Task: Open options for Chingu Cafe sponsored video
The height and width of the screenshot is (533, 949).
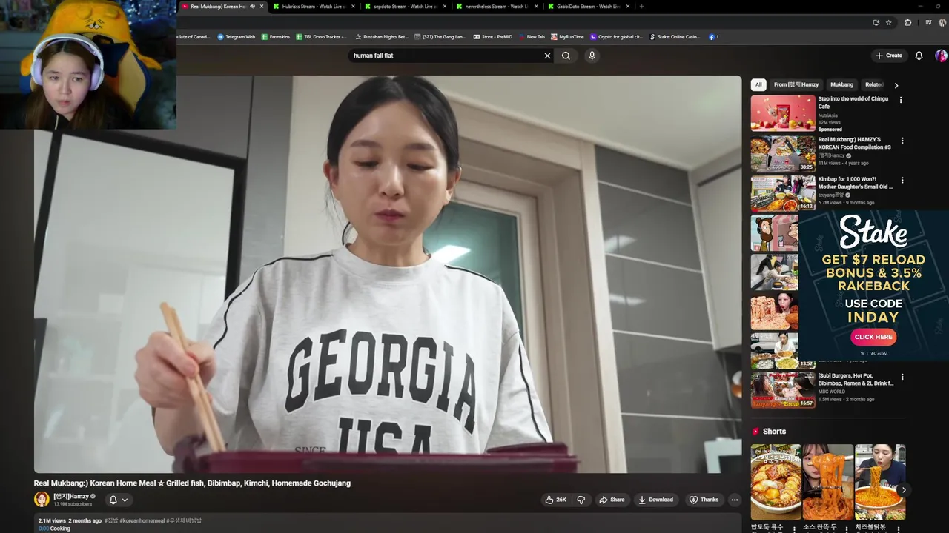Action: pos(902,100)
